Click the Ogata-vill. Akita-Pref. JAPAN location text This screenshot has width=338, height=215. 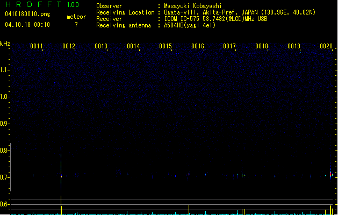pos(240,12)
